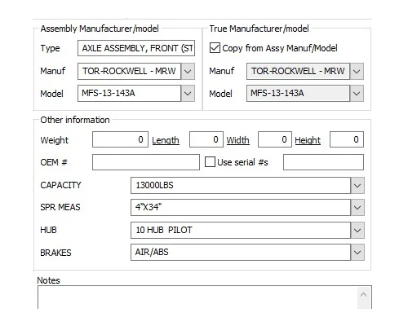Click HUB field showing 10 HUB PILOT
The image size is (408, 326).
(241, 231)
